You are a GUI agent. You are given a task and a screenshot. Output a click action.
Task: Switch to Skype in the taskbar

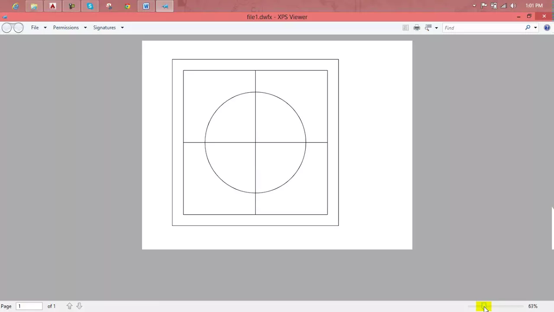pyautogui.click(x=90, y=6)
